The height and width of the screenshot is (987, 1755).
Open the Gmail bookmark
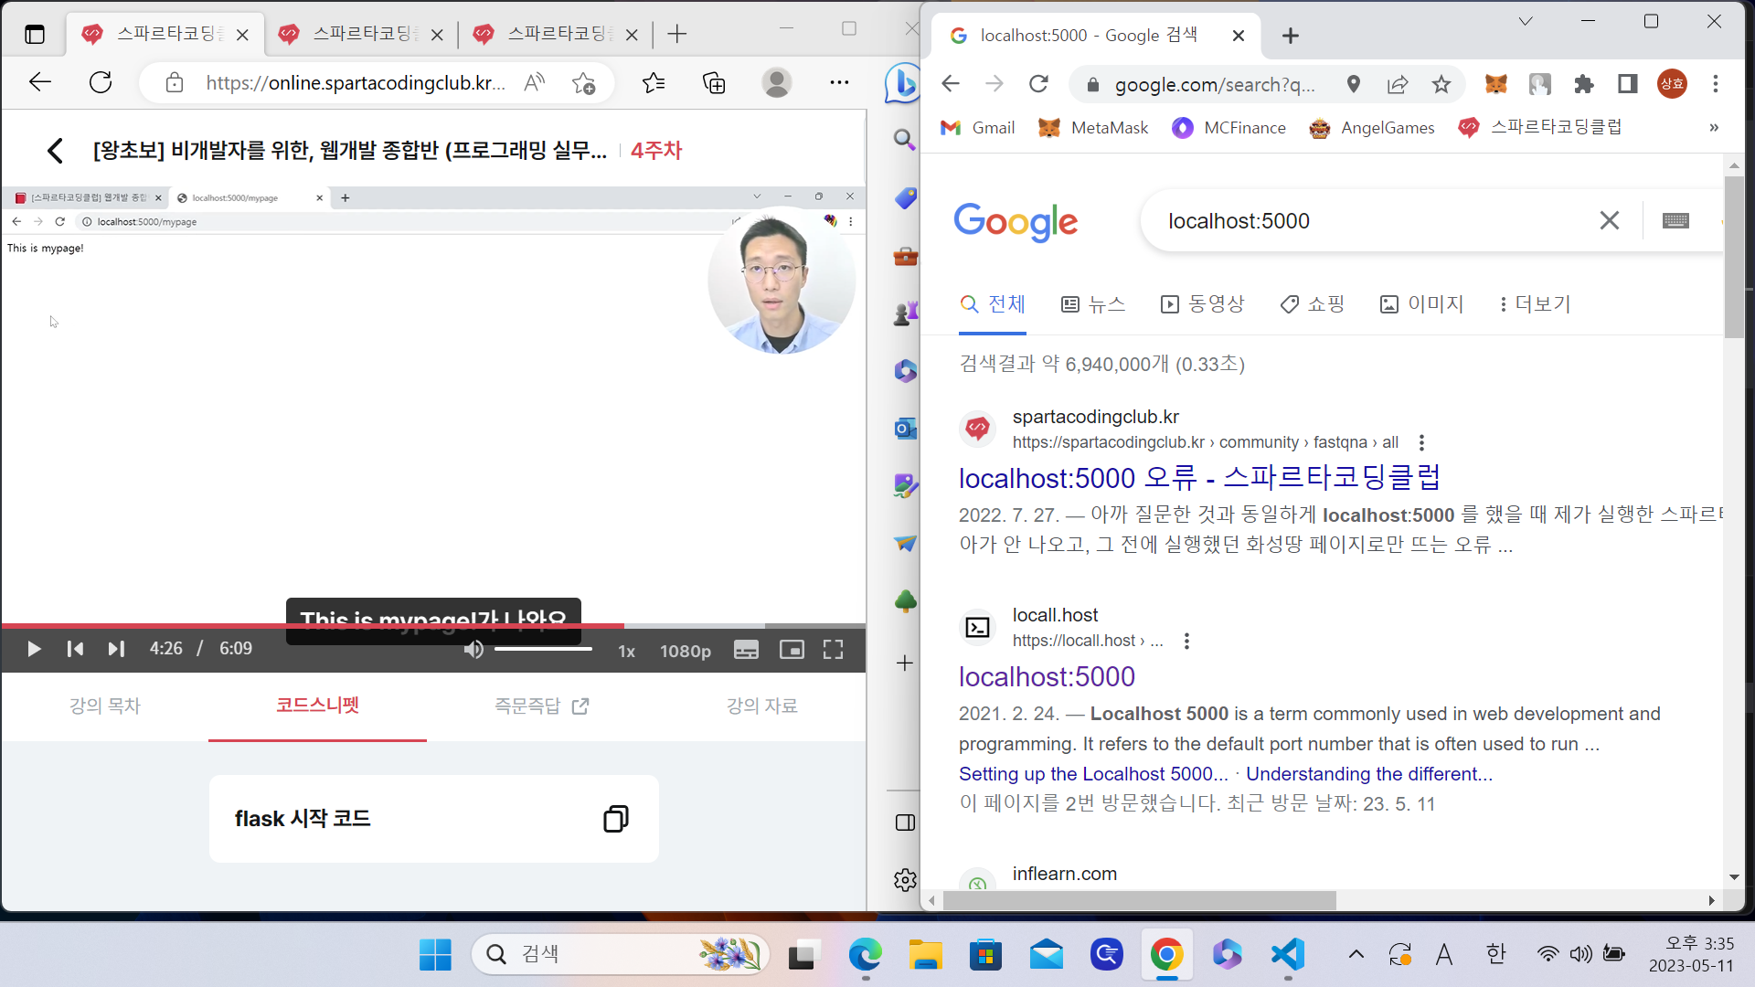[978, 128]
